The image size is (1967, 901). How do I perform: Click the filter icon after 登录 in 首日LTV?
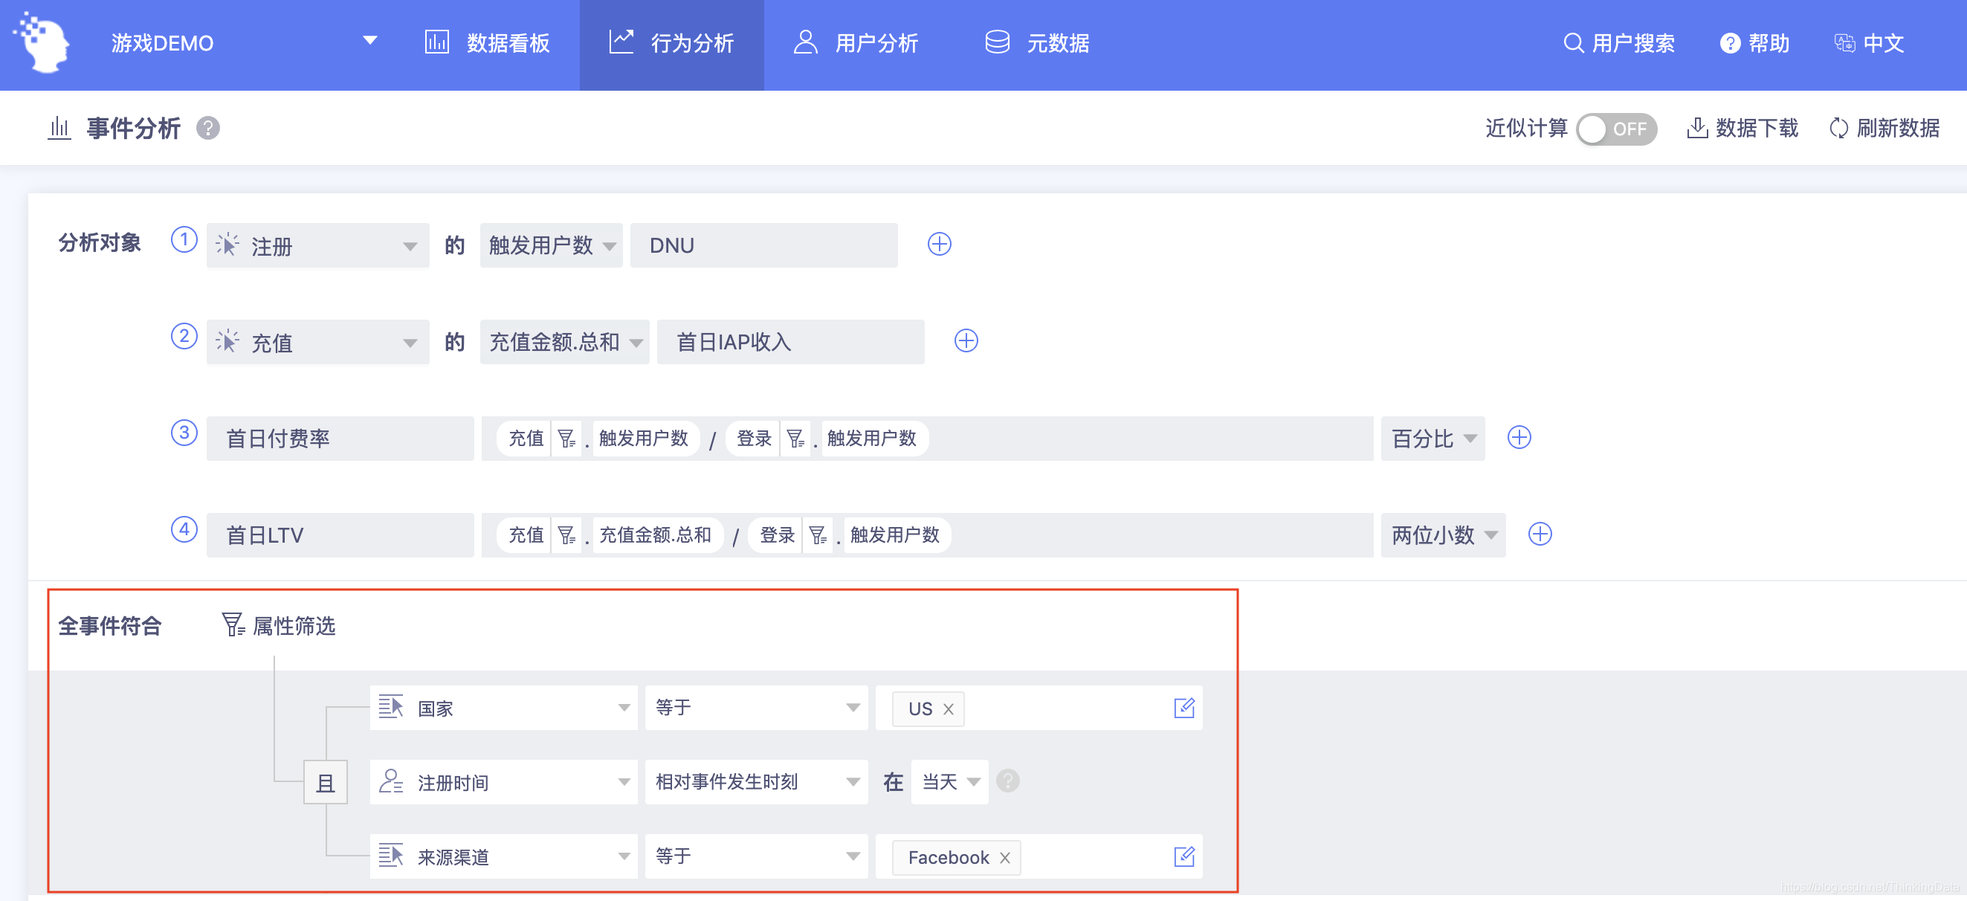click(817, 535)
